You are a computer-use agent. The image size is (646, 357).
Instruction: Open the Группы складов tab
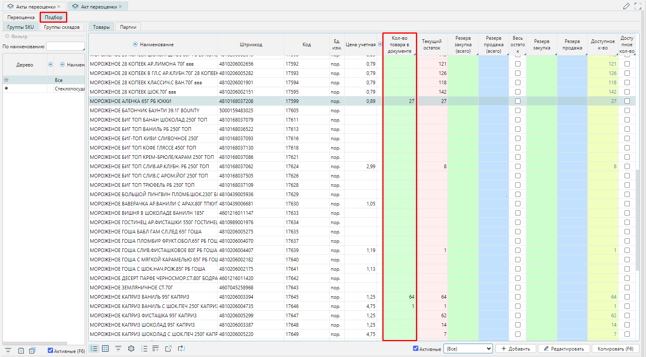[x=62, y=27]
